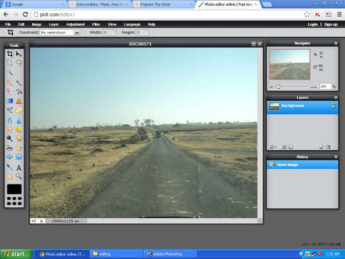The image size is (345, 259).
Task: Open layer settings icon in Layers panel
Action: [273, 147]
